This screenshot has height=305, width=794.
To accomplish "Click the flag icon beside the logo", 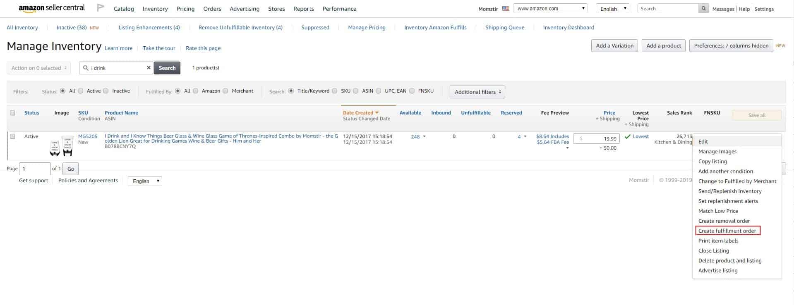I will 100,8.
